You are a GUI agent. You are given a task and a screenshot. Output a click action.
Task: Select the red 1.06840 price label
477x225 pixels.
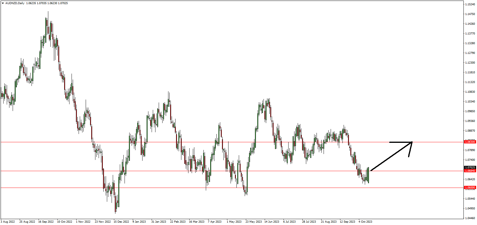470,171
